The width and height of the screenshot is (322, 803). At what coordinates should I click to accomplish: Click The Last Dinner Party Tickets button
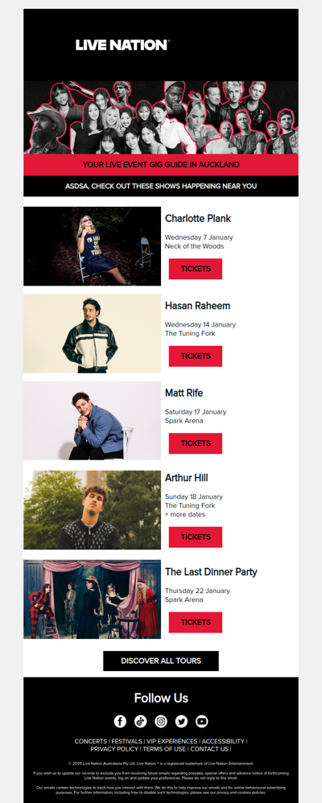coord(196,622)
